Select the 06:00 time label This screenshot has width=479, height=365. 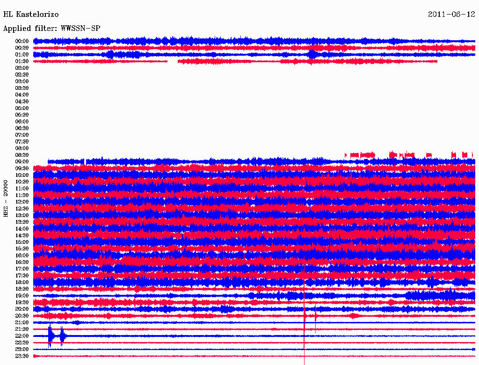pyautogui.click(x=22, y=122)
